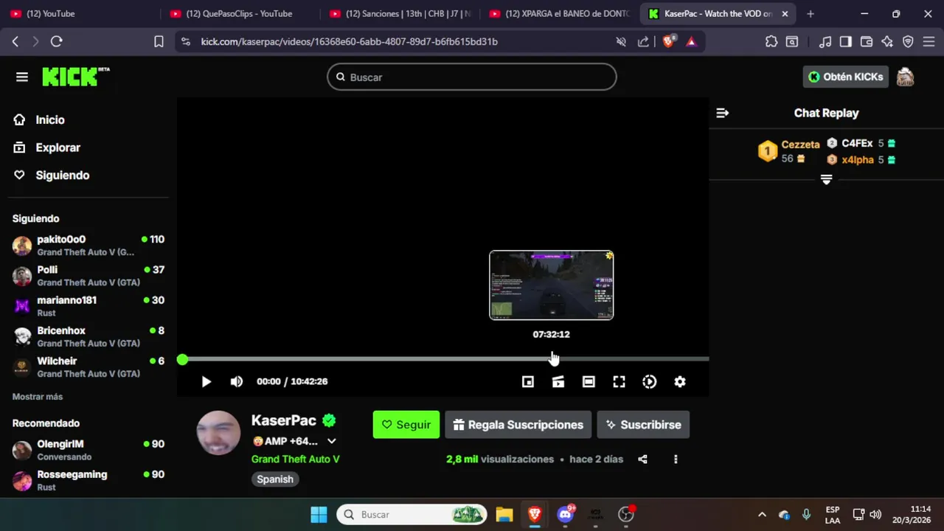Click Regala Suscripciones button
Screen dimensions: 944x531
pyautogui.click(x=518, y=425)
